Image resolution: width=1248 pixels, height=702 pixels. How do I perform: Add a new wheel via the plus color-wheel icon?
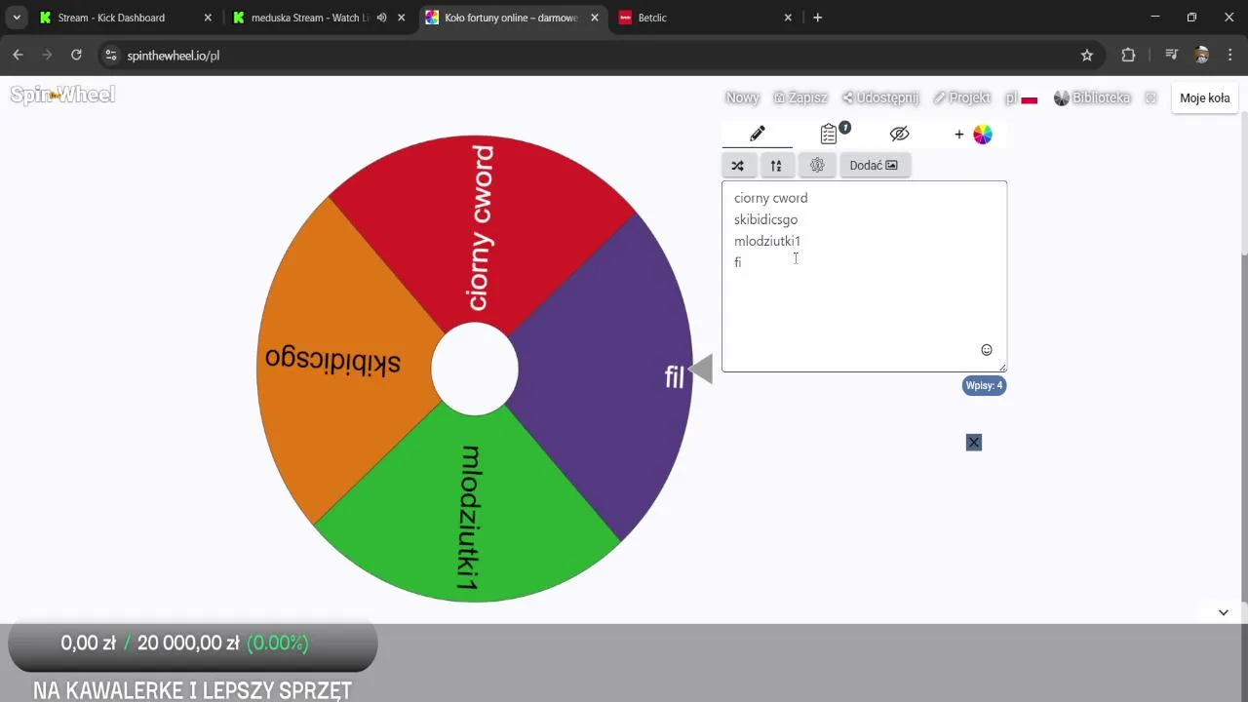click(x=973, y=135)
